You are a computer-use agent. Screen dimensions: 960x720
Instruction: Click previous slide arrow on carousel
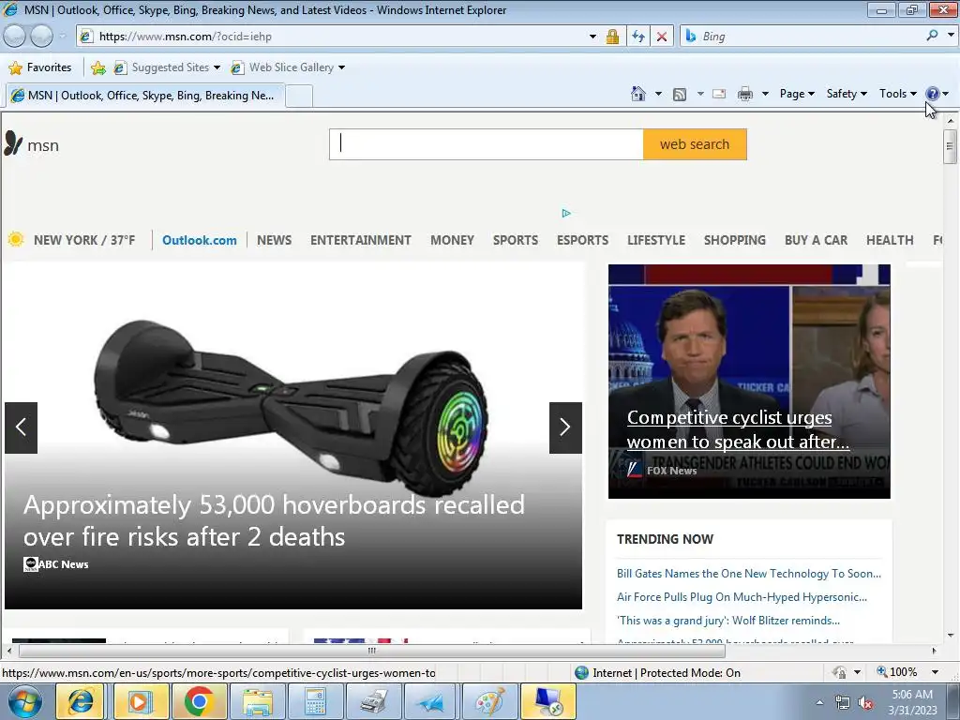21,427
